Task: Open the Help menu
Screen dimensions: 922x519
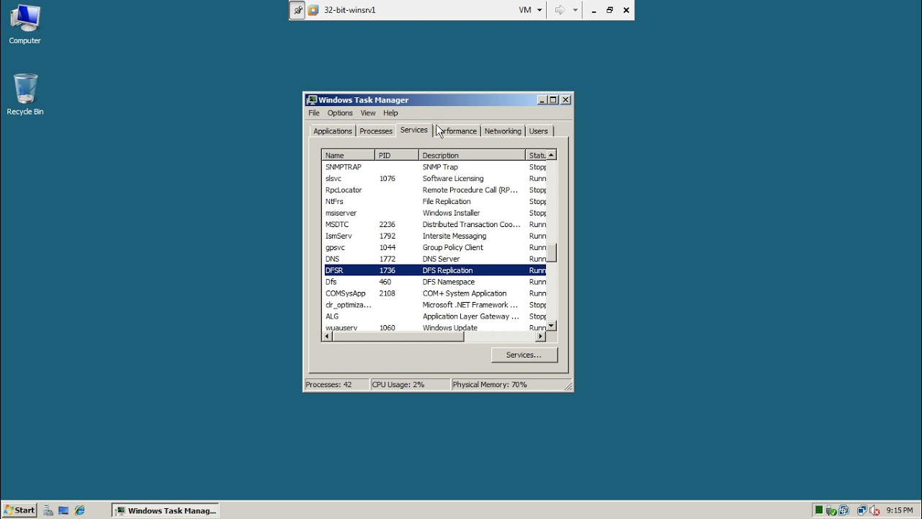Action: tap(390, 113)
